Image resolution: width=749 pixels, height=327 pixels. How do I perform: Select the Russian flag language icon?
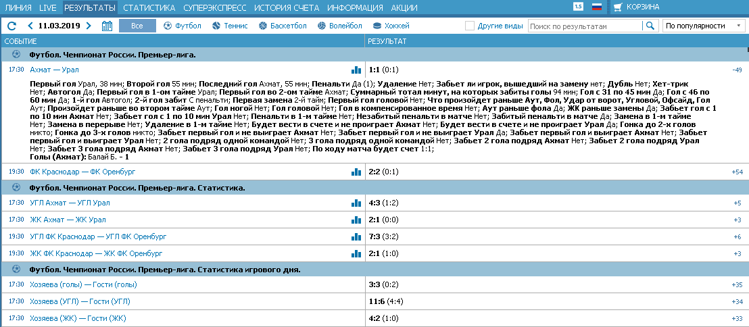tap(596, 7)
